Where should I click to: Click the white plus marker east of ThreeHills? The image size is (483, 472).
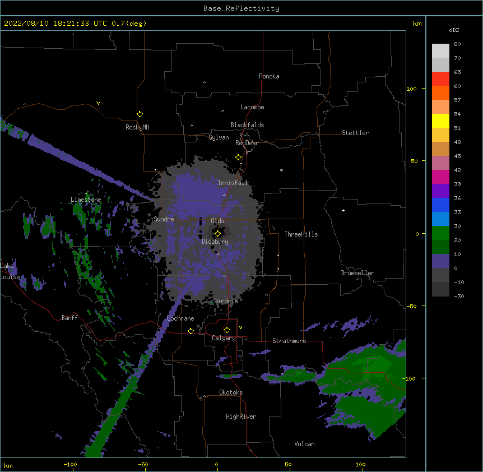coord(343,210)
